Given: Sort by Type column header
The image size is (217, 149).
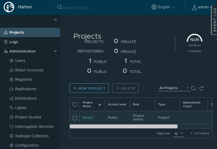Looking at the screenshot, I should coord(161,104).
